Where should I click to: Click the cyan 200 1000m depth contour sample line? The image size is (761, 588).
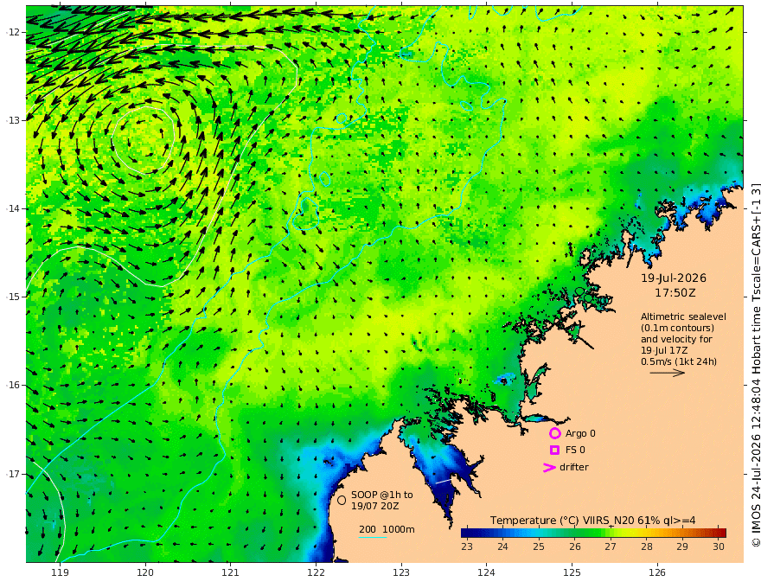click(x=373, y=537)
